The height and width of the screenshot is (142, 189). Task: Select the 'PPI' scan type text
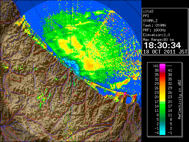click(146, 16)
